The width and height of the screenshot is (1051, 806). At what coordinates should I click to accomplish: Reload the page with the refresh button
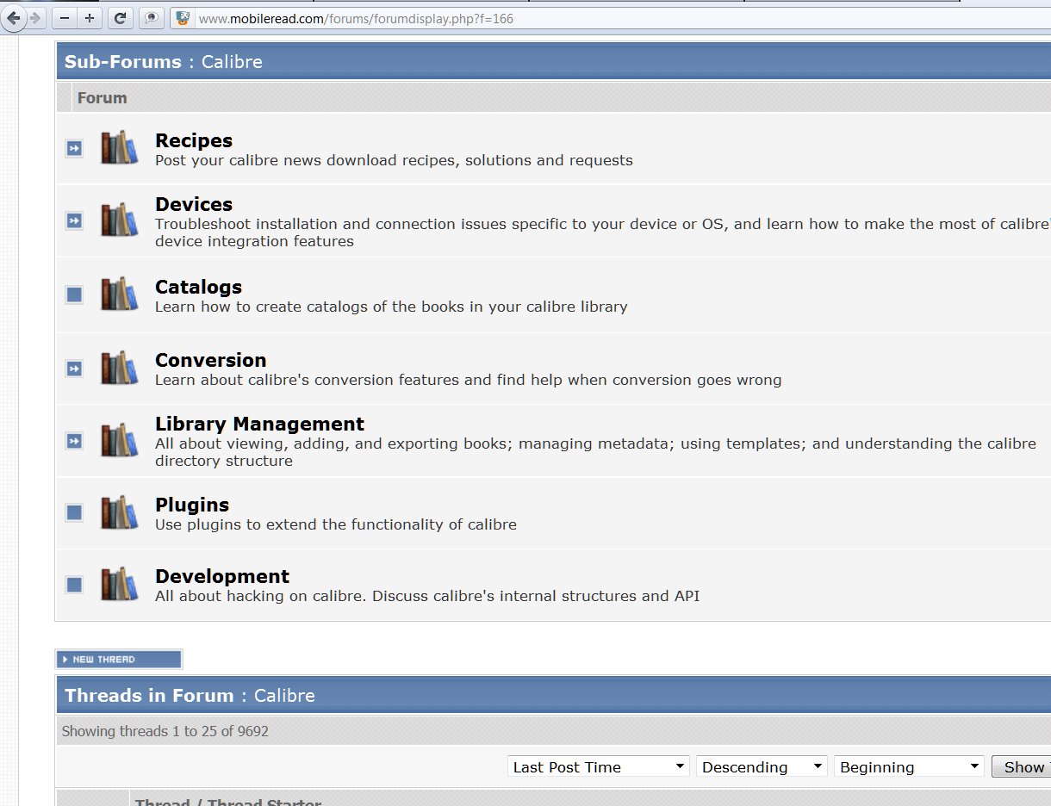121,18
